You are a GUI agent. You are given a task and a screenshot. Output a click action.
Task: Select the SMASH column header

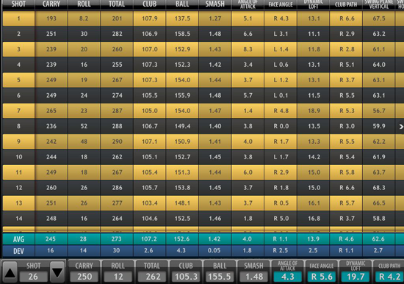pos(215,4)
